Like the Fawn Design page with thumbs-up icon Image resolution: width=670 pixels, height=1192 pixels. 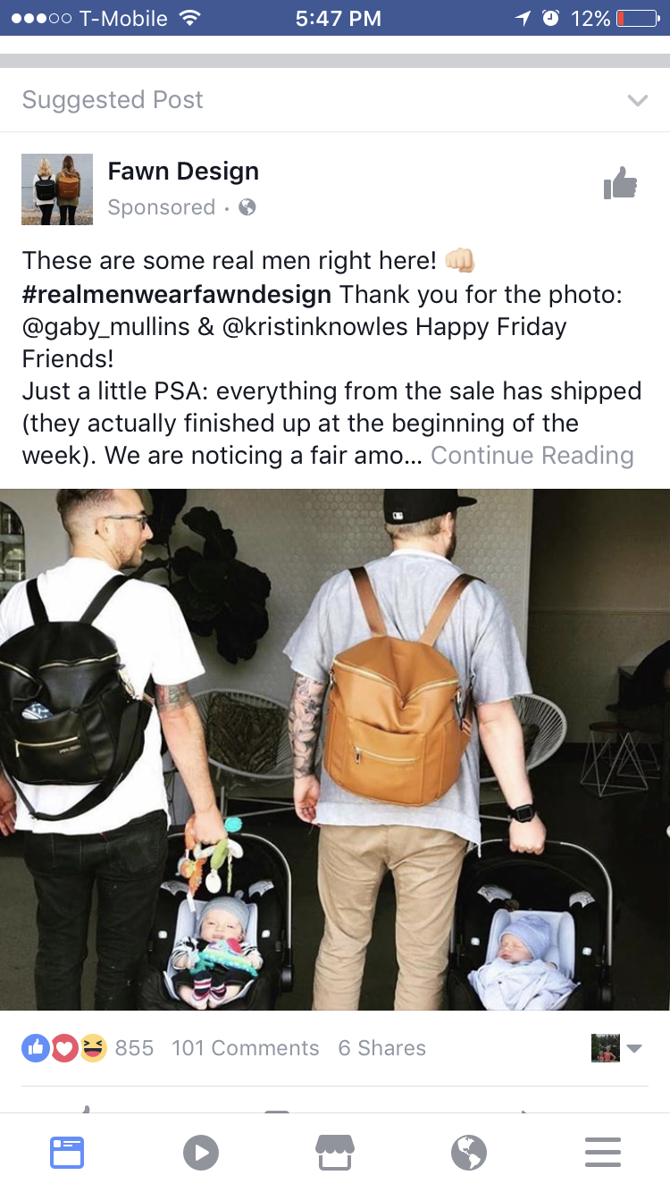click(x=620, y=184)
